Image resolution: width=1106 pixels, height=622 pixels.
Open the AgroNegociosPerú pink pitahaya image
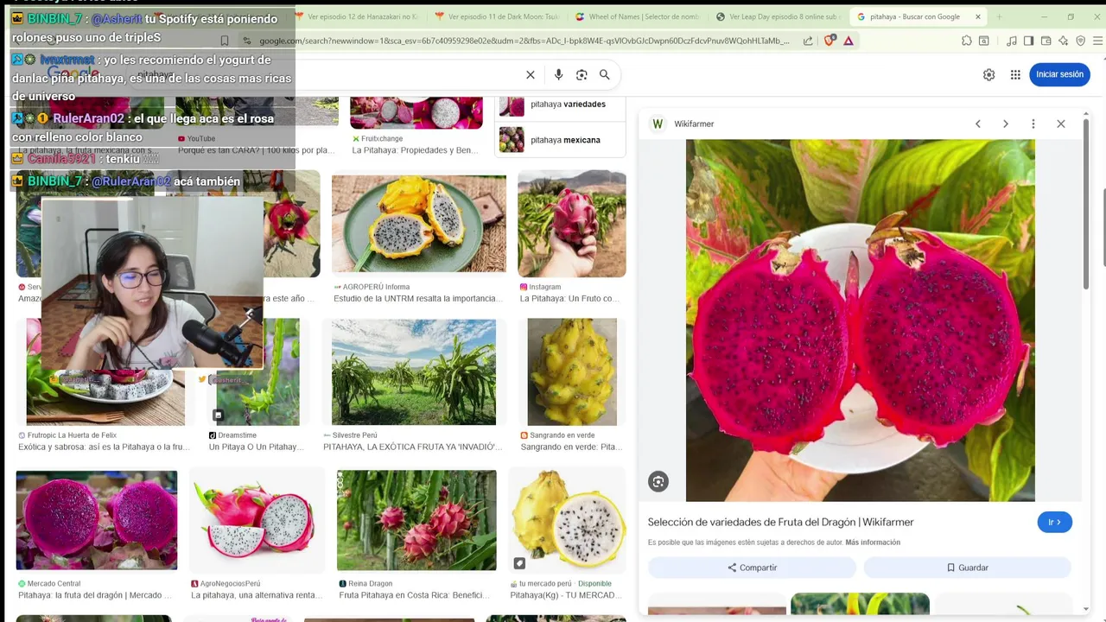click(x=257, y=520)
